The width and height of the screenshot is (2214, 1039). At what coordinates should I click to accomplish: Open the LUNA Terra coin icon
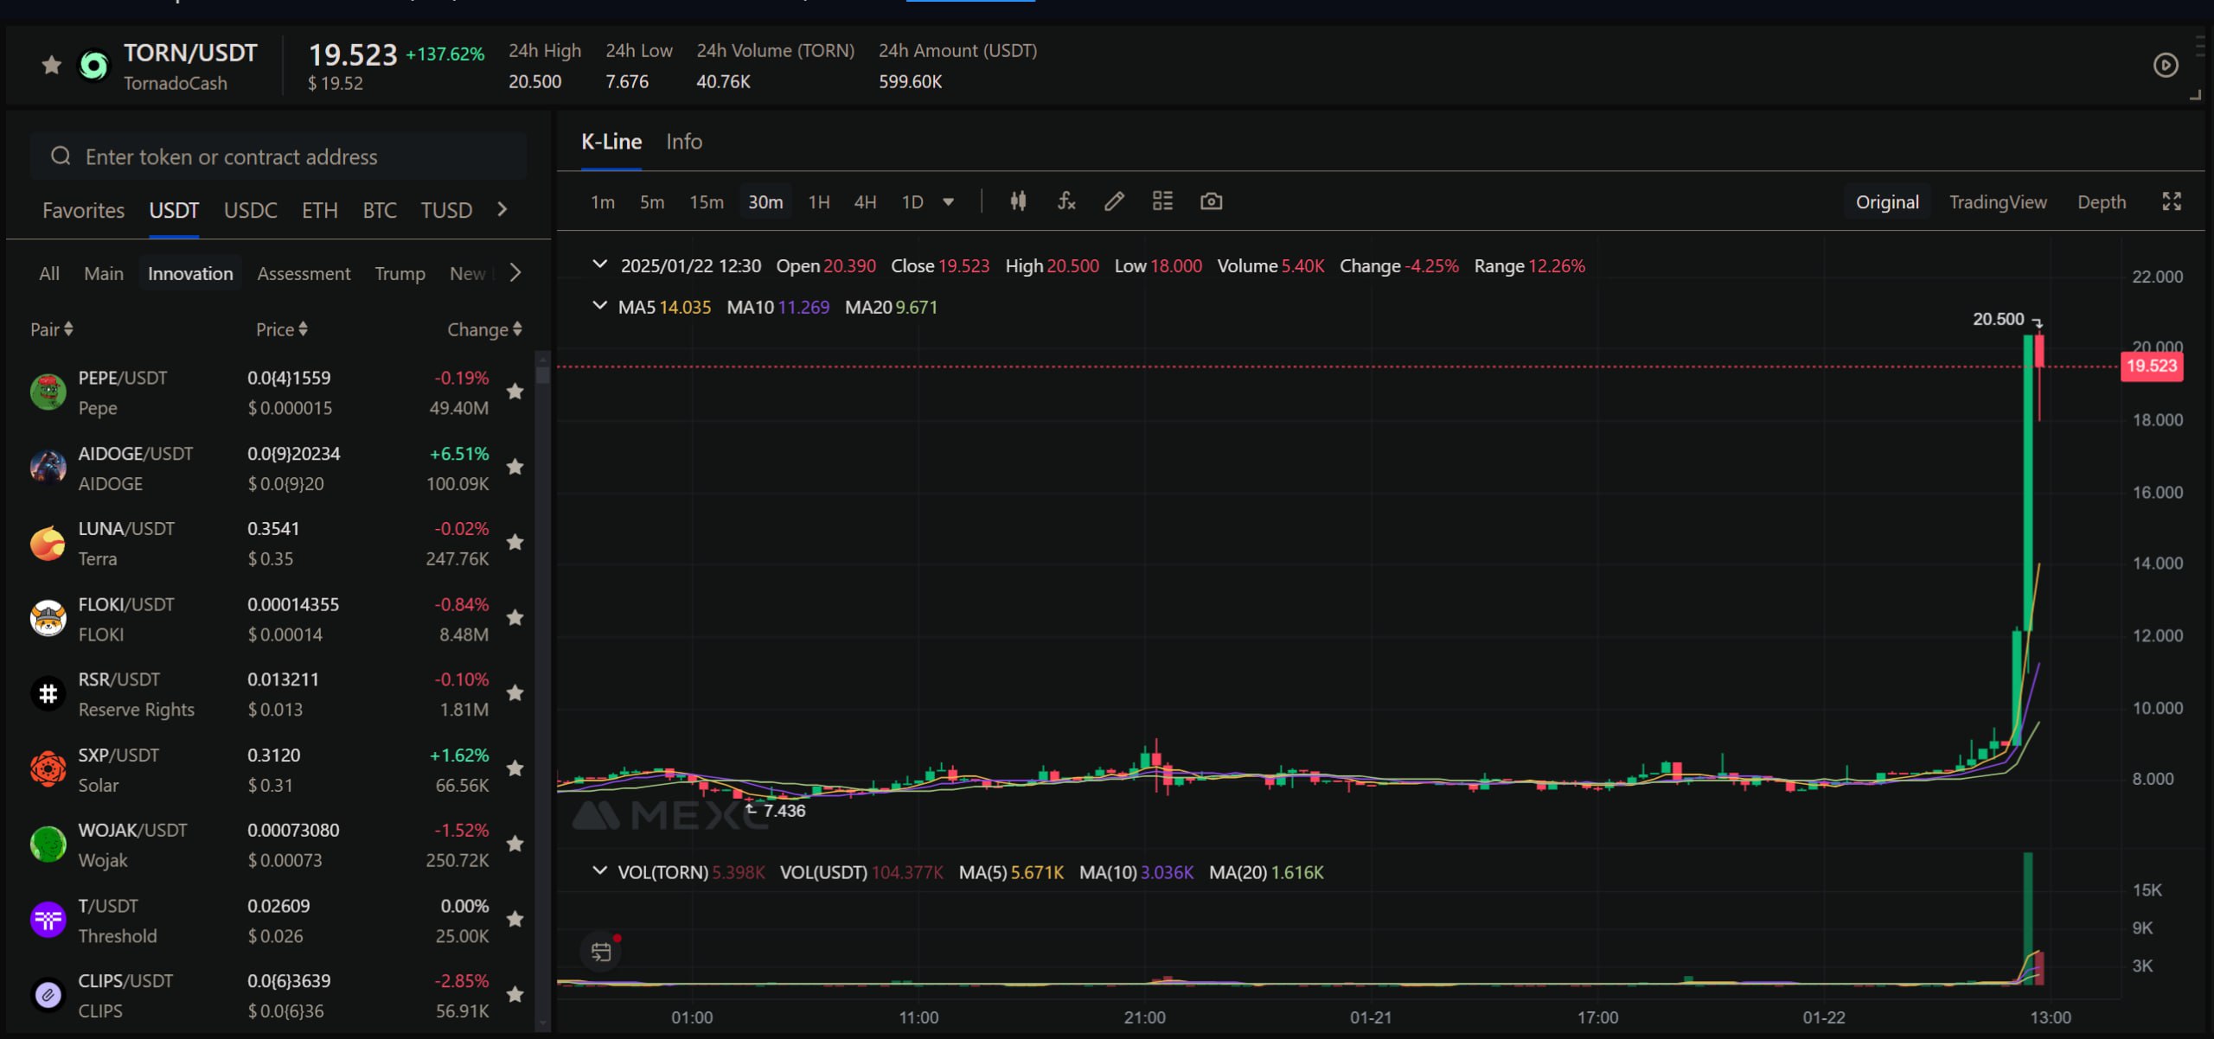[x=48, y=543]
